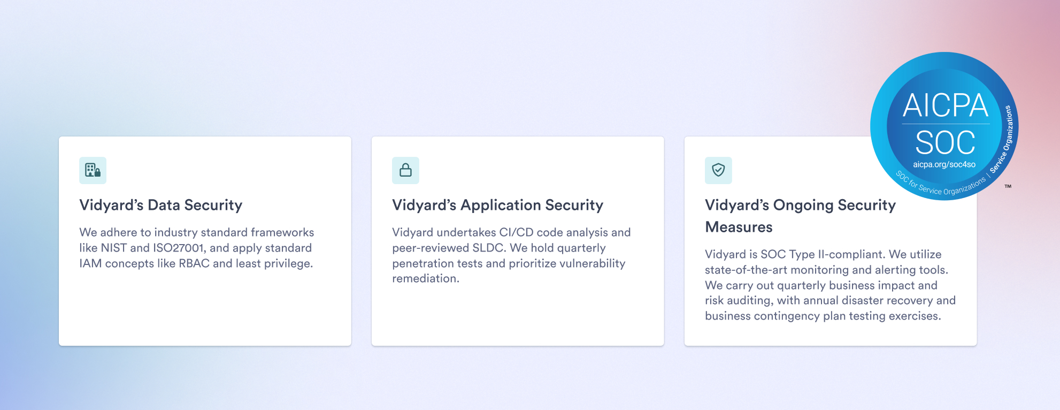
Task: Click "We adhere to industry standard frameworks" line
Action: 196,232
